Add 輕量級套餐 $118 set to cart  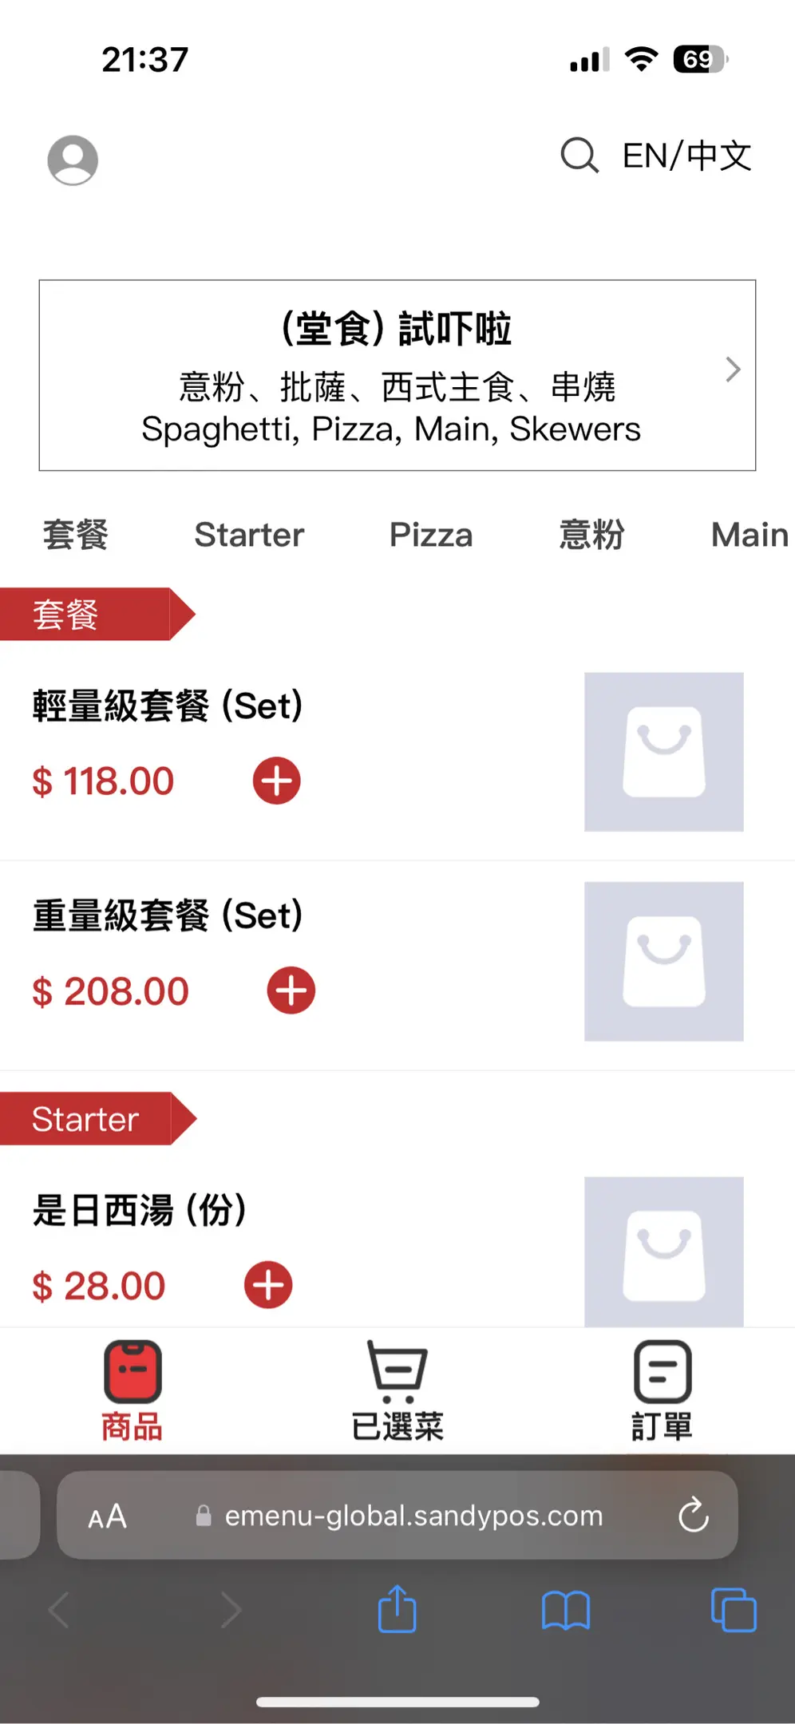[277, 781]
